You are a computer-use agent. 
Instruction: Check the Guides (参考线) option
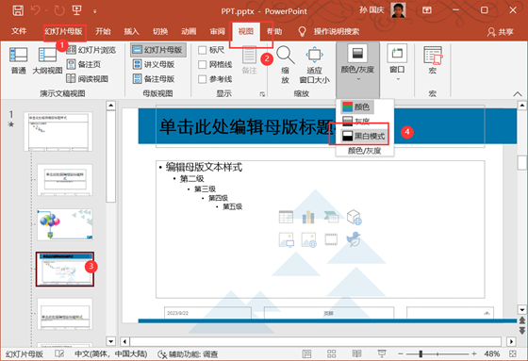[203, 79]
